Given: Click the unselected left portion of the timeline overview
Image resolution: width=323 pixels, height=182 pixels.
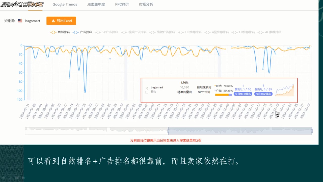Looking at the screenshot, I should click(x=96, y=131).
